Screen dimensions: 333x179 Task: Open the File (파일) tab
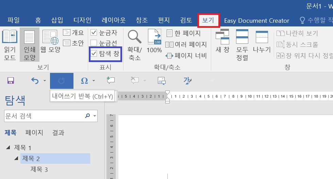click(14, 20)
